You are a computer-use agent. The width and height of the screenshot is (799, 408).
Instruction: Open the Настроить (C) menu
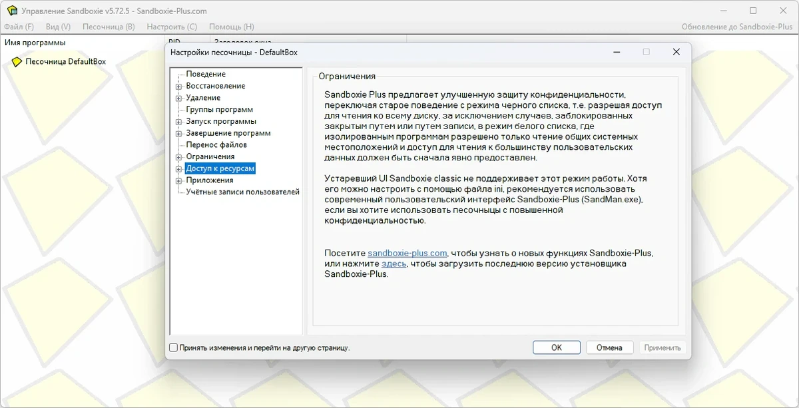tap(172, 27)
